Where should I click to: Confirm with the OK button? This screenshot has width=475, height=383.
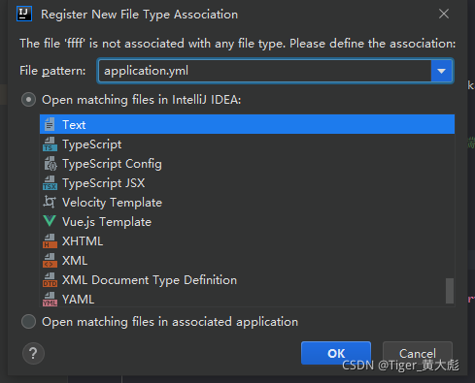tap(336, 353)
